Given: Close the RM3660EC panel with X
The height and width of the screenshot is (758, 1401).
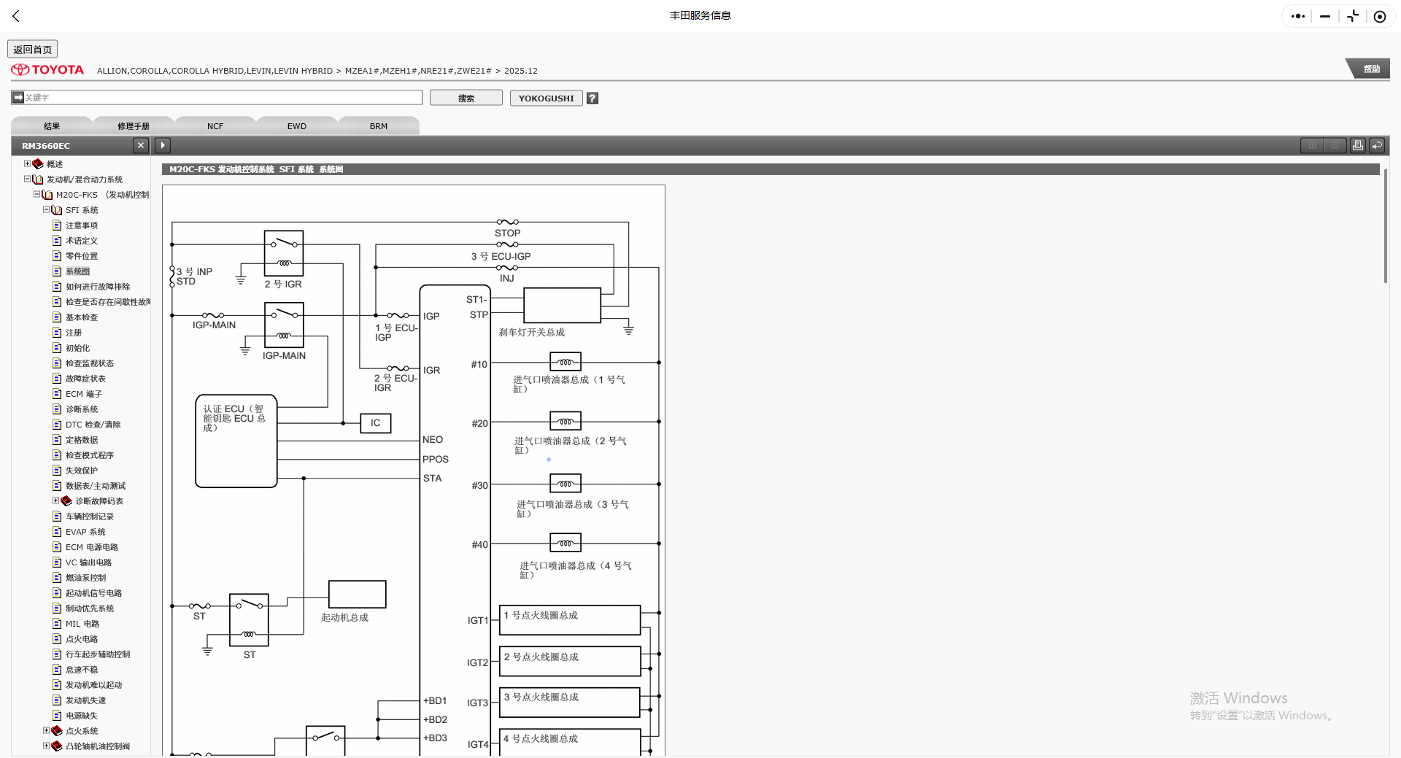Looking at the screenshot, I should [141, 145].
